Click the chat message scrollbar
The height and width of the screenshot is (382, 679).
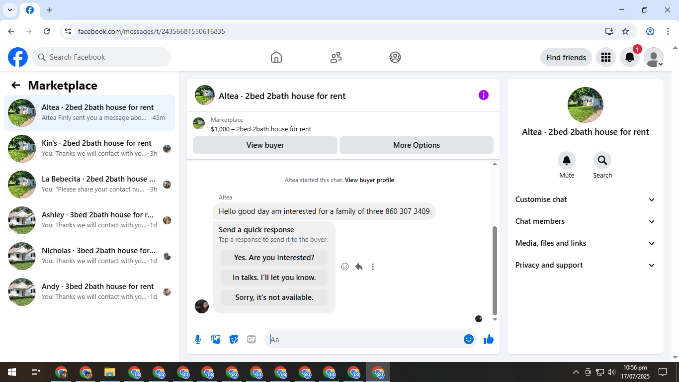[x=495, y=271]
